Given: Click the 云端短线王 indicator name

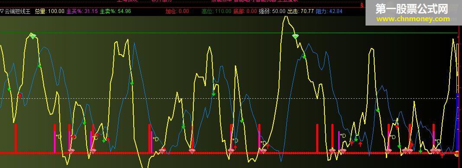Looking at the screenshot, I should pyautogui.click(x=17, y=12).
